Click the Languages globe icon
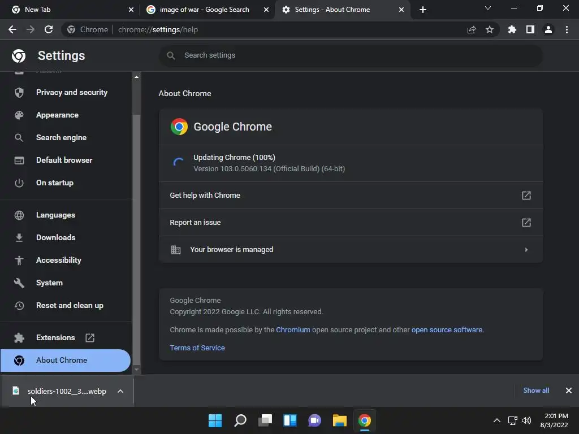 19,215
